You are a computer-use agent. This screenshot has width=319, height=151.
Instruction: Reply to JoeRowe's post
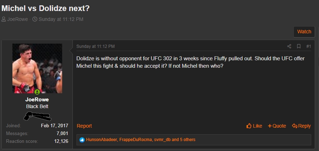(301, 126)
